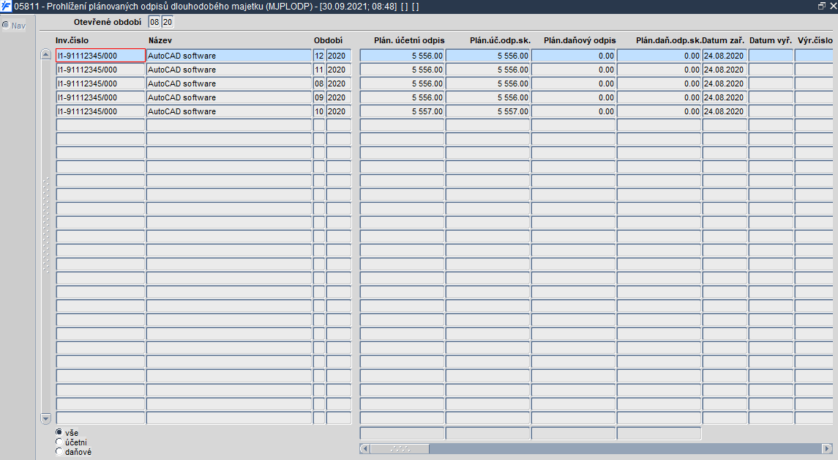
Task: Select Inv.číslo cell in period 10 row
Action: pyautogui.click(x=100, y=111)
